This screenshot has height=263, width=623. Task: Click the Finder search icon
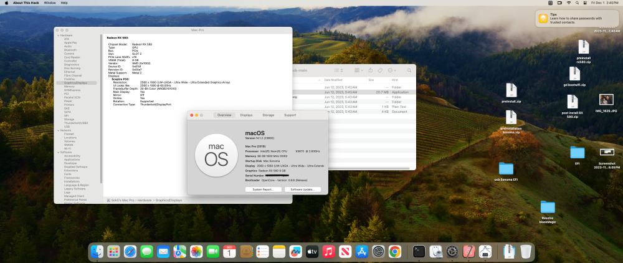click(408, 70)
